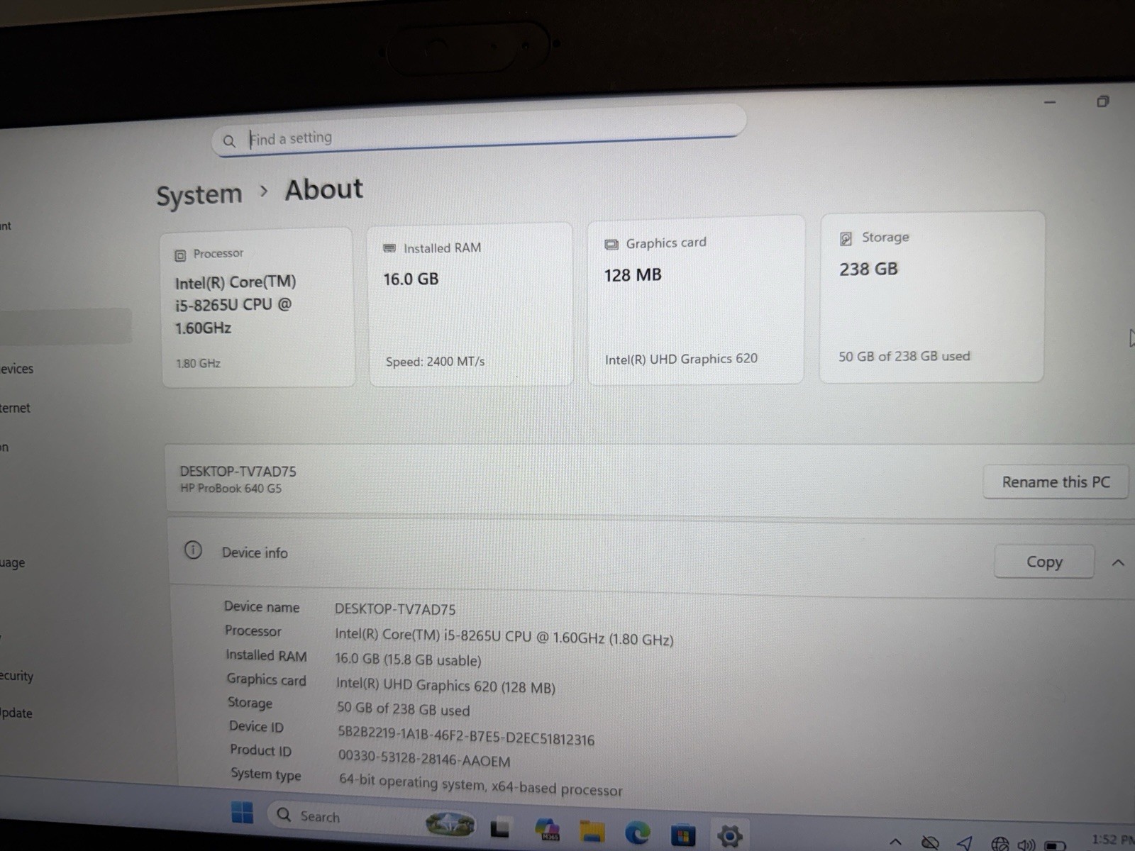Viewport: 1135px width, 851px height.
Task: Click the search magnifier icon in settings
Action: click(229, 141)
